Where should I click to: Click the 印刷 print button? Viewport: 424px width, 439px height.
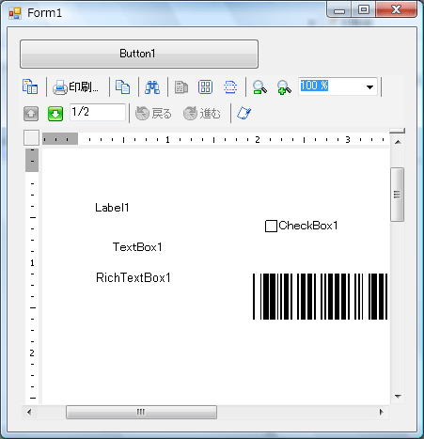(x=75, y=86)
